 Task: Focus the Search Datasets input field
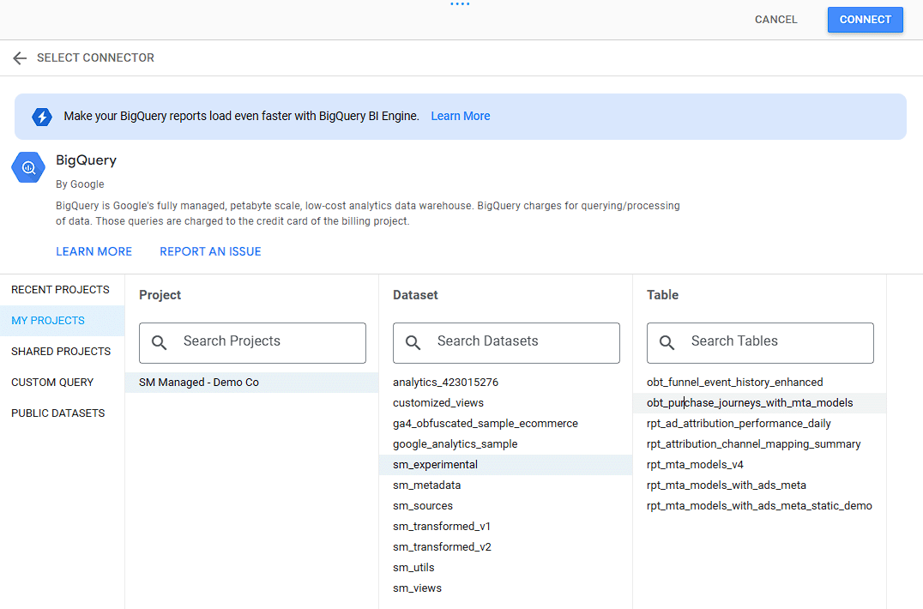506,342
